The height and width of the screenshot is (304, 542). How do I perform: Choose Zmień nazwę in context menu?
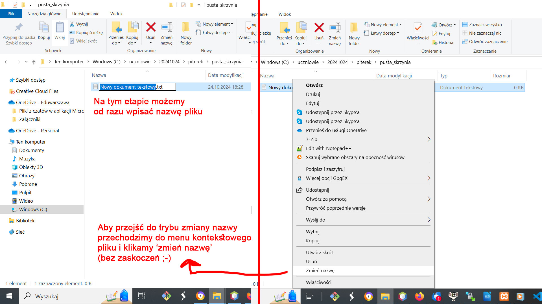(320, 271)
